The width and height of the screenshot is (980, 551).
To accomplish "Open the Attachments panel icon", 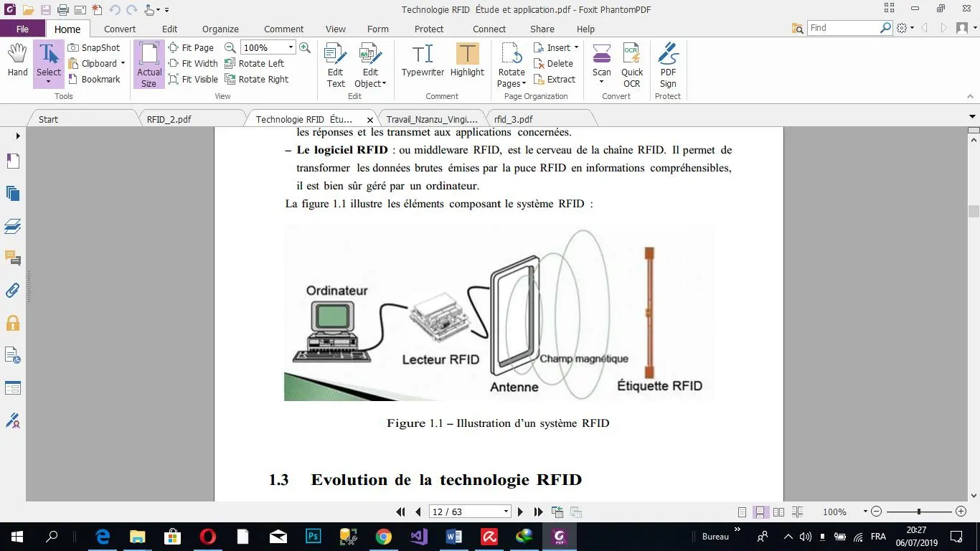I will click(x=12, y=291).
